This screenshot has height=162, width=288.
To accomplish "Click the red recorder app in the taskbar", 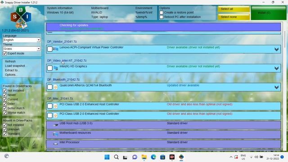I will [x=172, y=157].
